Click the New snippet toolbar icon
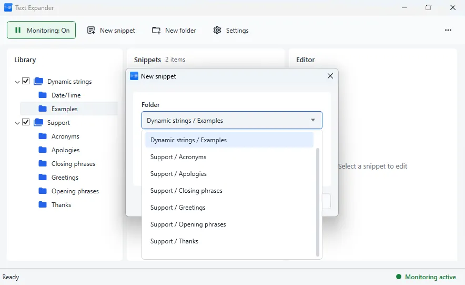Image resolution: width=465 pixels, height=285 pixels. [x=91, y=30]
